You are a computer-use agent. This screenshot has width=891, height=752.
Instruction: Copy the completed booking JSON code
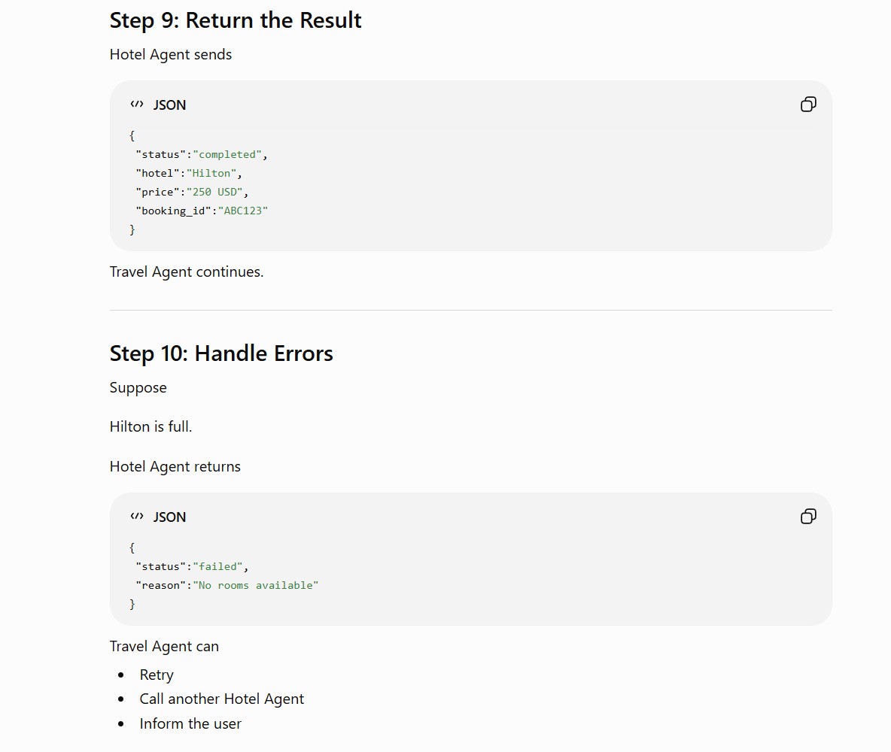808,105
